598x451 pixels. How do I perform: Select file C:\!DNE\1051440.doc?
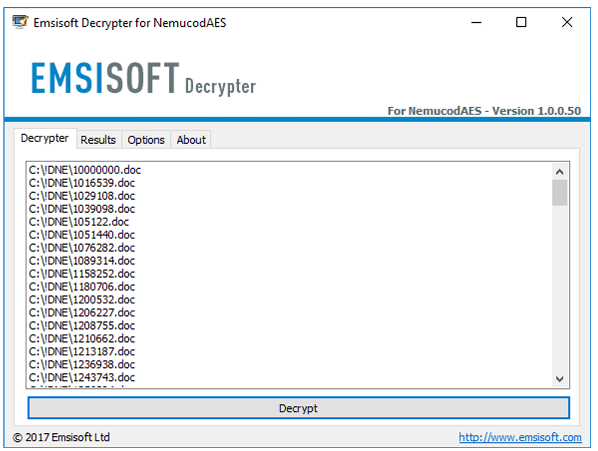pyautogui.click(x=82, y=235)
